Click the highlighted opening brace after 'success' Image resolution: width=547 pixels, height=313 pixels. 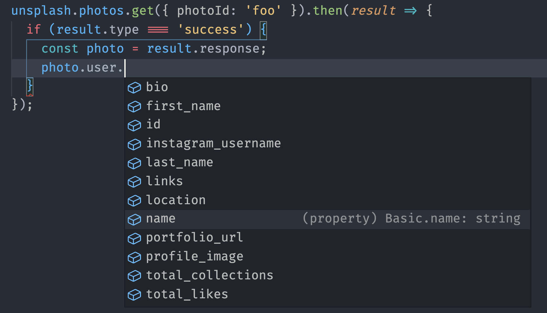(x=263, y=30)
